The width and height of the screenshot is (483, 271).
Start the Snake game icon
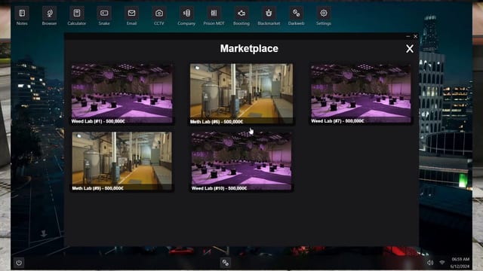click(104, 14)
